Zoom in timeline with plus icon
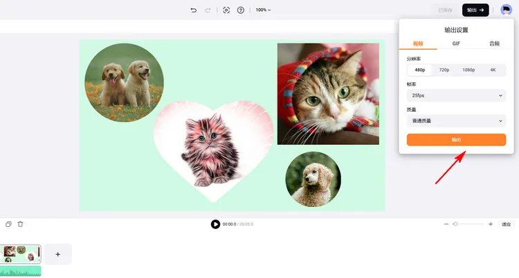 491,224
